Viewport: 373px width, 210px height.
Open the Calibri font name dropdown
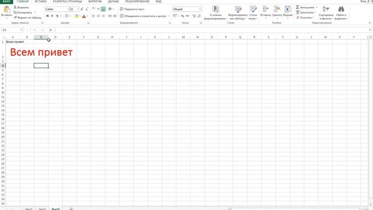pyautogui.click(x=68, y=9)
